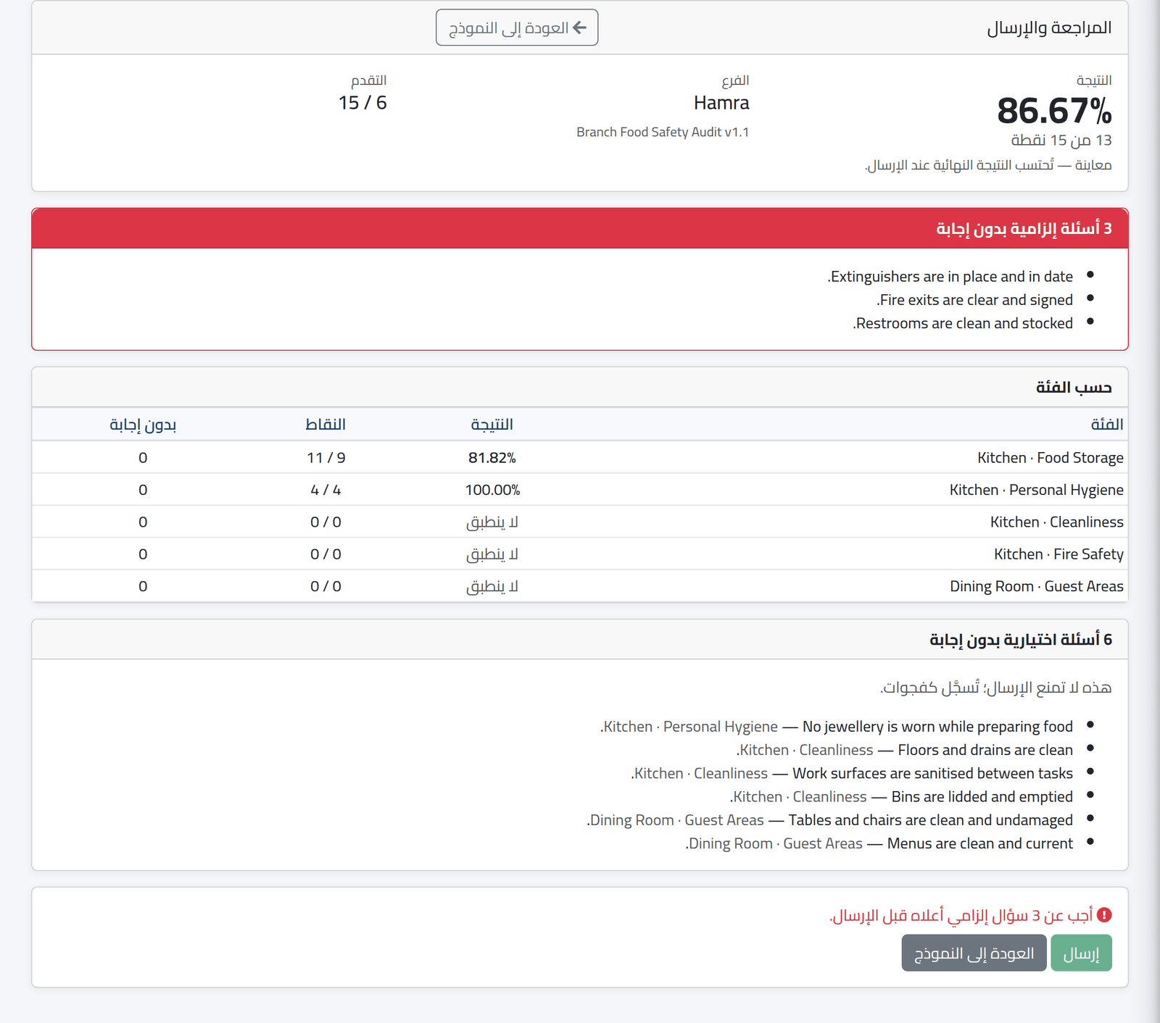Click Dining Room · Guest Areas table row

click(x=580, y=586)
